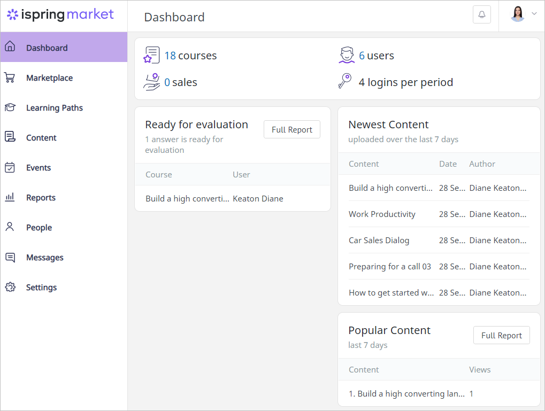Click the Messages chat bubble icon

(x=10, y=258)
